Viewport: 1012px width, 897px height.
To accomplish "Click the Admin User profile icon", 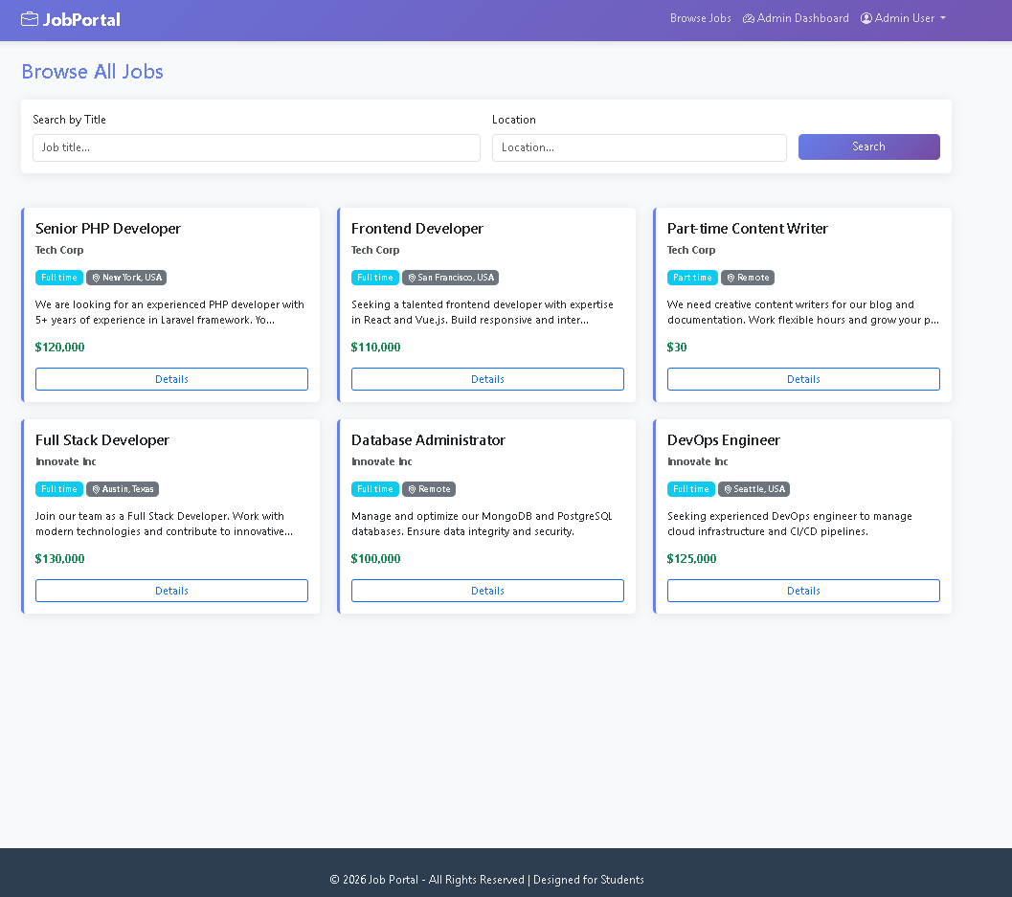I will click(866, 19).
